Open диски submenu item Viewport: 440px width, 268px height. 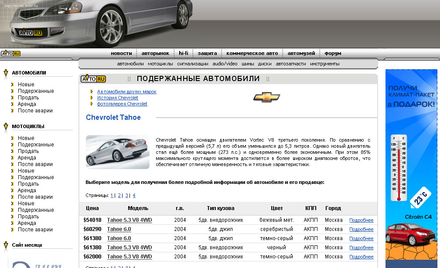pos(265,64)
